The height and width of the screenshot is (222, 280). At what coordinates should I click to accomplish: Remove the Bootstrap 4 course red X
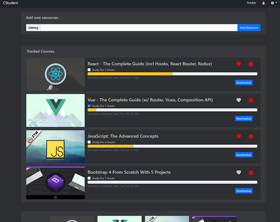pos(251,172)
